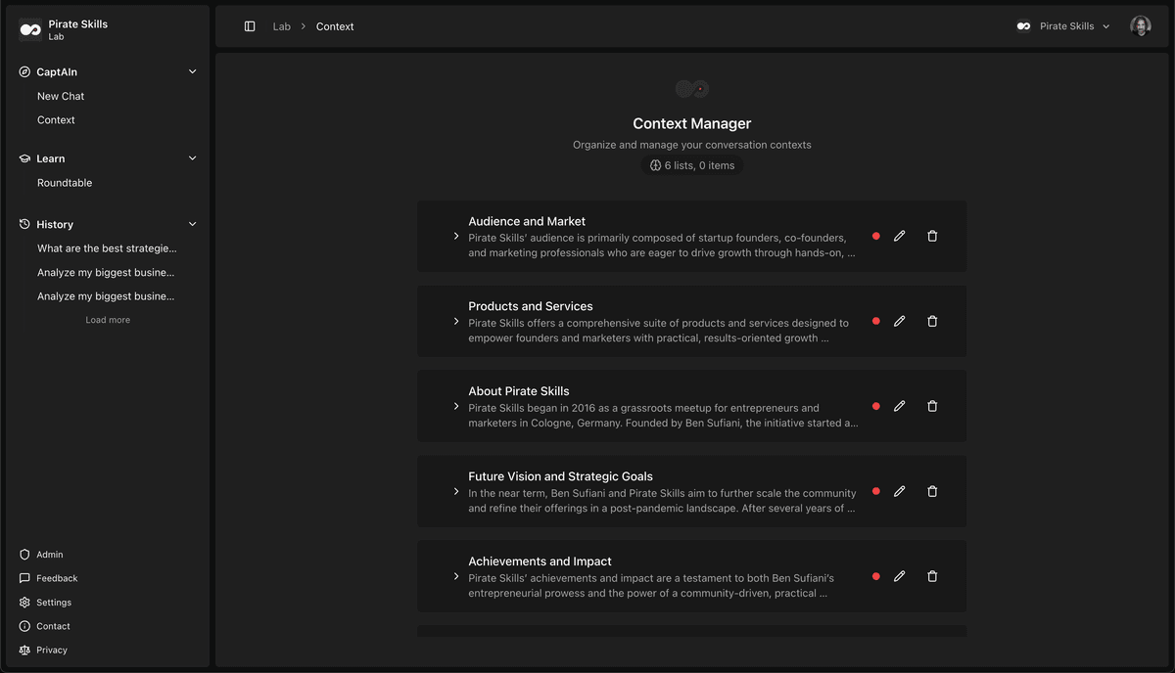The image size is (1175, 673).
Task: Toggle the red dot beside Achievements and Impact
Action: 875,576
